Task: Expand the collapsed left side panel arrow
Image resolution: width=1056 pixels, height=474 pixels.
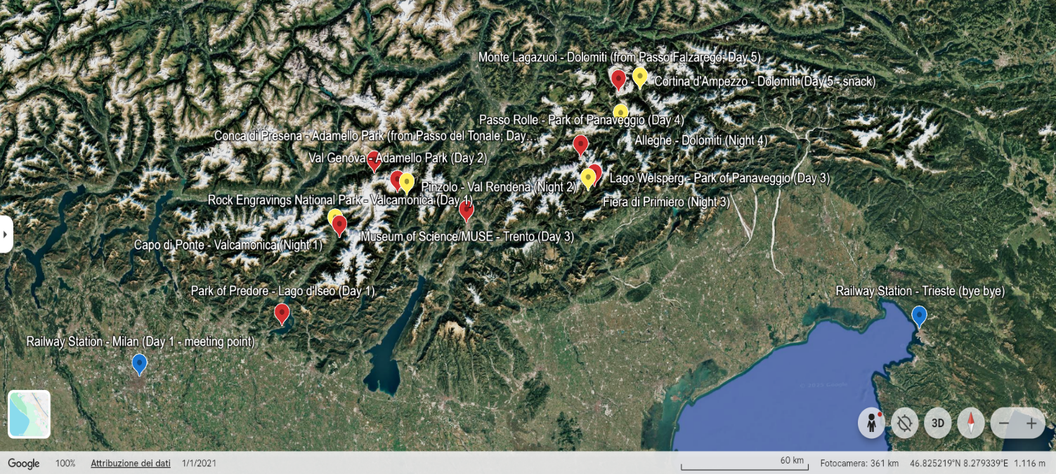Action: (x=6, y=234)
